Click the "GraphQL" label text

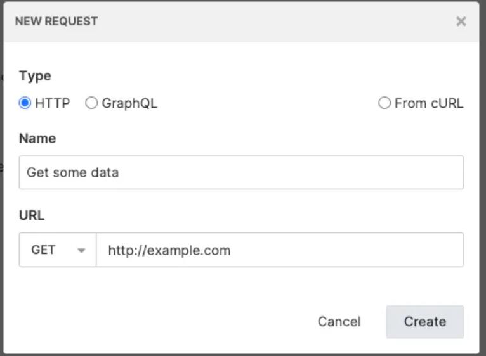(x=129, y=103)
